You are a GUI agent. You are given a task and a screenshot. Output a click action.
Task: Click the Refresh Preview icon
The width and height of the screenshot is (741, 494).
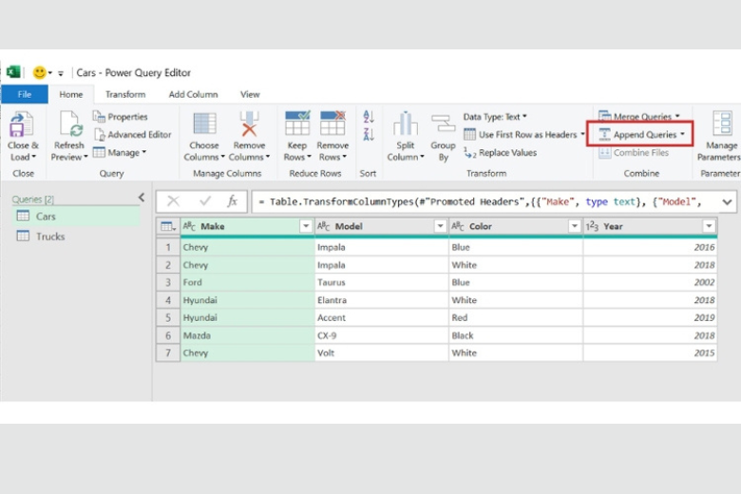click(x=69, y=124)
